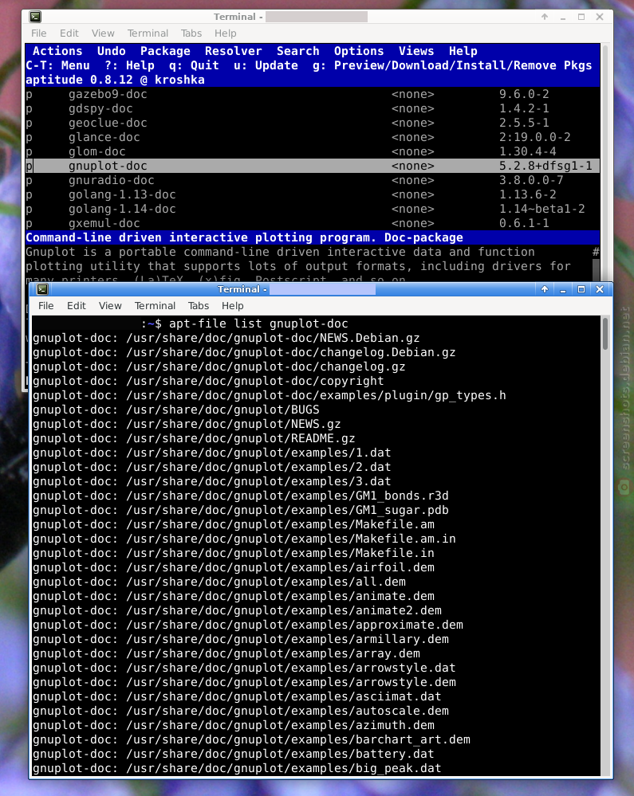Open aptitude Help menu in blue bar
The width and height of the screenshot is (634, 796).
463,51
